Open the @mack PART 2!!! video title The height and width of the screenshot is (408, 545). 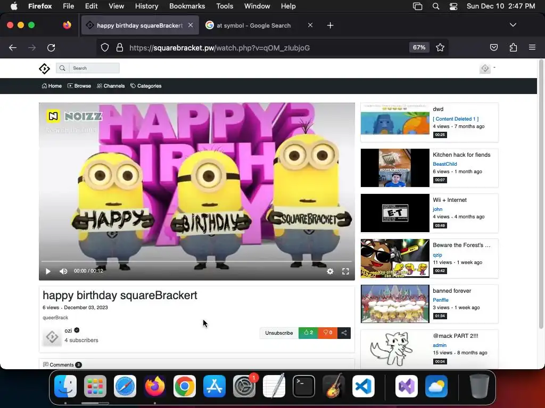point(456,336)
